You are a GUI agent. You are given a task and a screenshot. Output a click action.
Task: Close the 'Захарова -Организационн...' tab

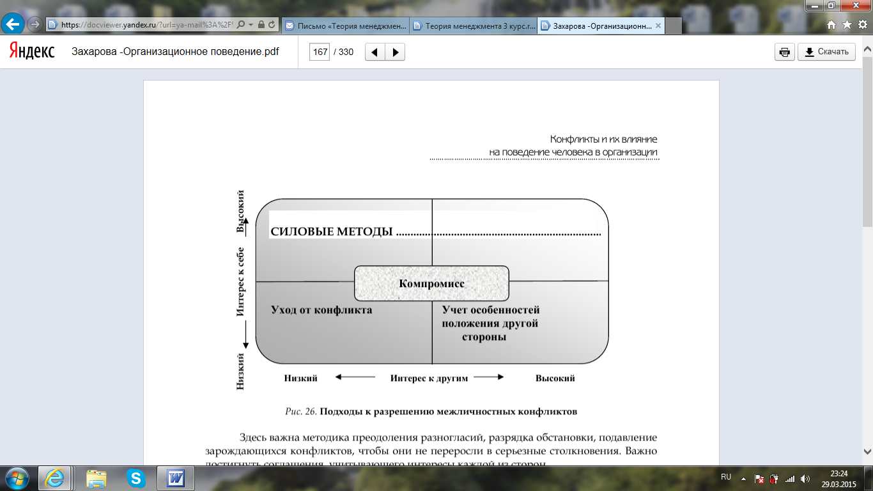pyautogui.click(x=658, y=26)
